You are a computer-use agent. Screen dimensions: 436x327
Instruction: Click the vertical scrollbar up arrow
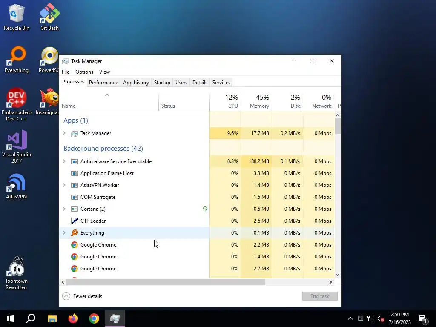coord(338,115)
